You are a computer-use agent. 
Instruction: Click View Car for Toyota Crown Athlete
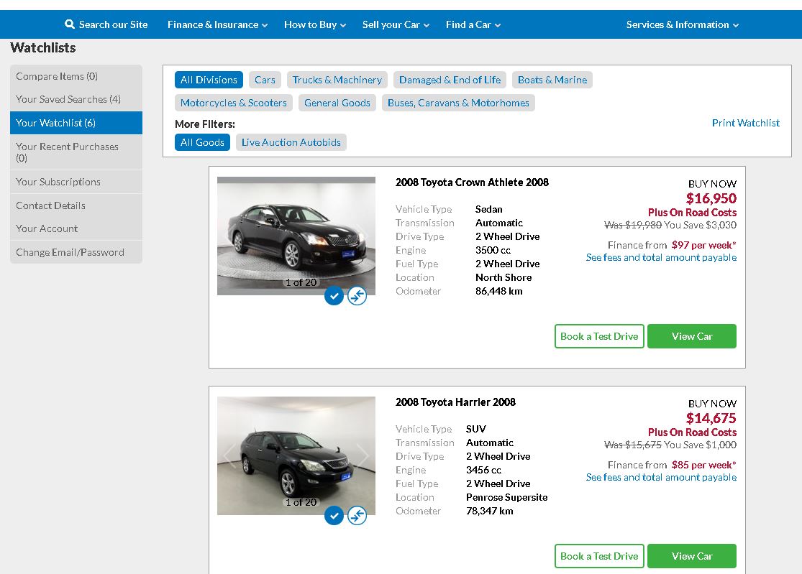click(x=691, y=336)
